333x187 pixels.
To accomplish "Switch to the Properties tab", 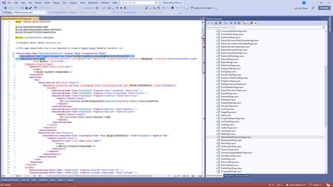I will point(229,176).
